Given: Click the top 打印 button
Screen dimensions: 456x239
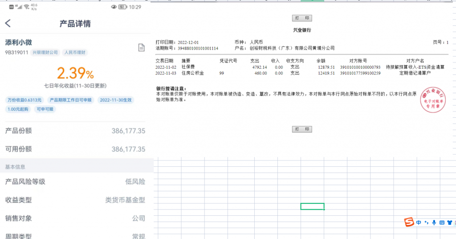Looking at the screenshot, I should pos(302,18).
